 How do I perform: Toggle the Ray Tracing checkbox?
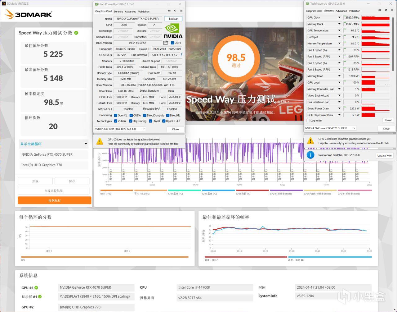(131, 121)
